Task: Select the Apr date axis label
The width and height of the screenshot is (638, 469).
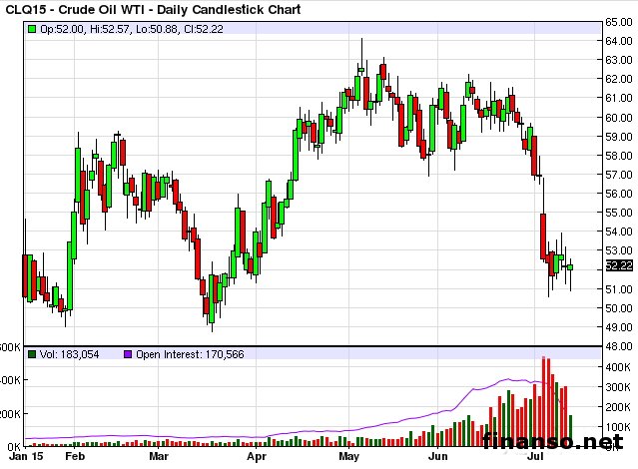Action: click(x=257, y=460)
